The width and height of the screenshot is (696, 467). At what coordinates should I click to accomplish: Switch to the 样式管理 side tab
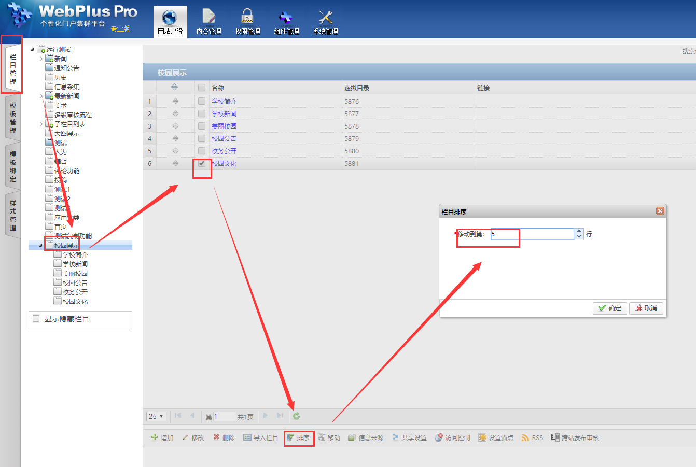tap(12, 215)
